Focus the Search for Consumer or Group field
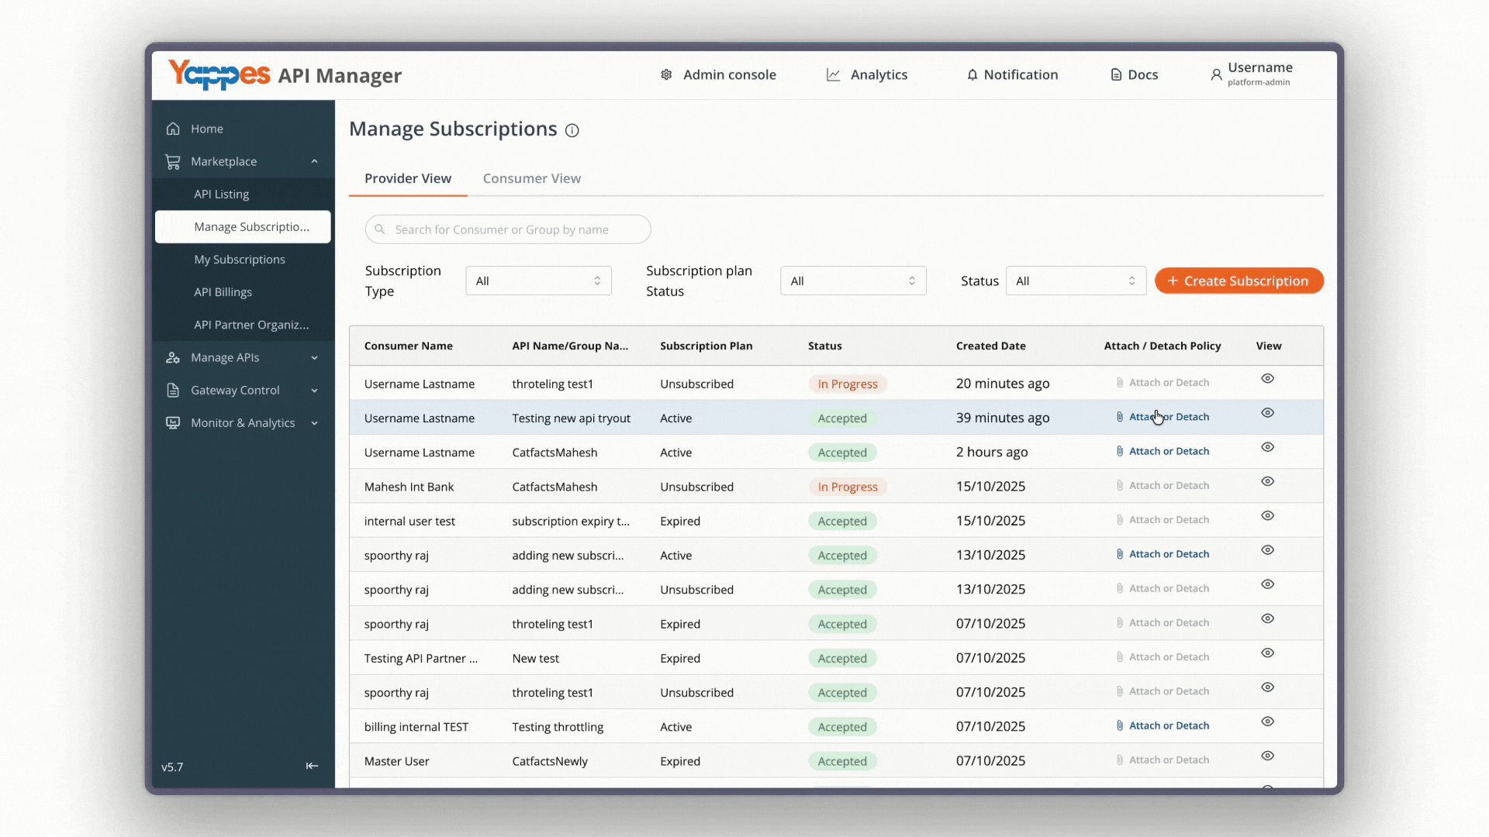 pyautogui.click(x=508, y=229)
